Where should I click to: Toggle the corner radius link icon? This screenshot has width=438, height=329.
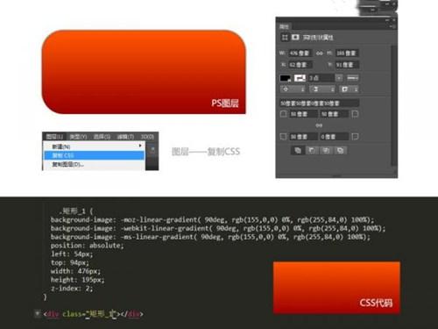(x=319, y=125)
